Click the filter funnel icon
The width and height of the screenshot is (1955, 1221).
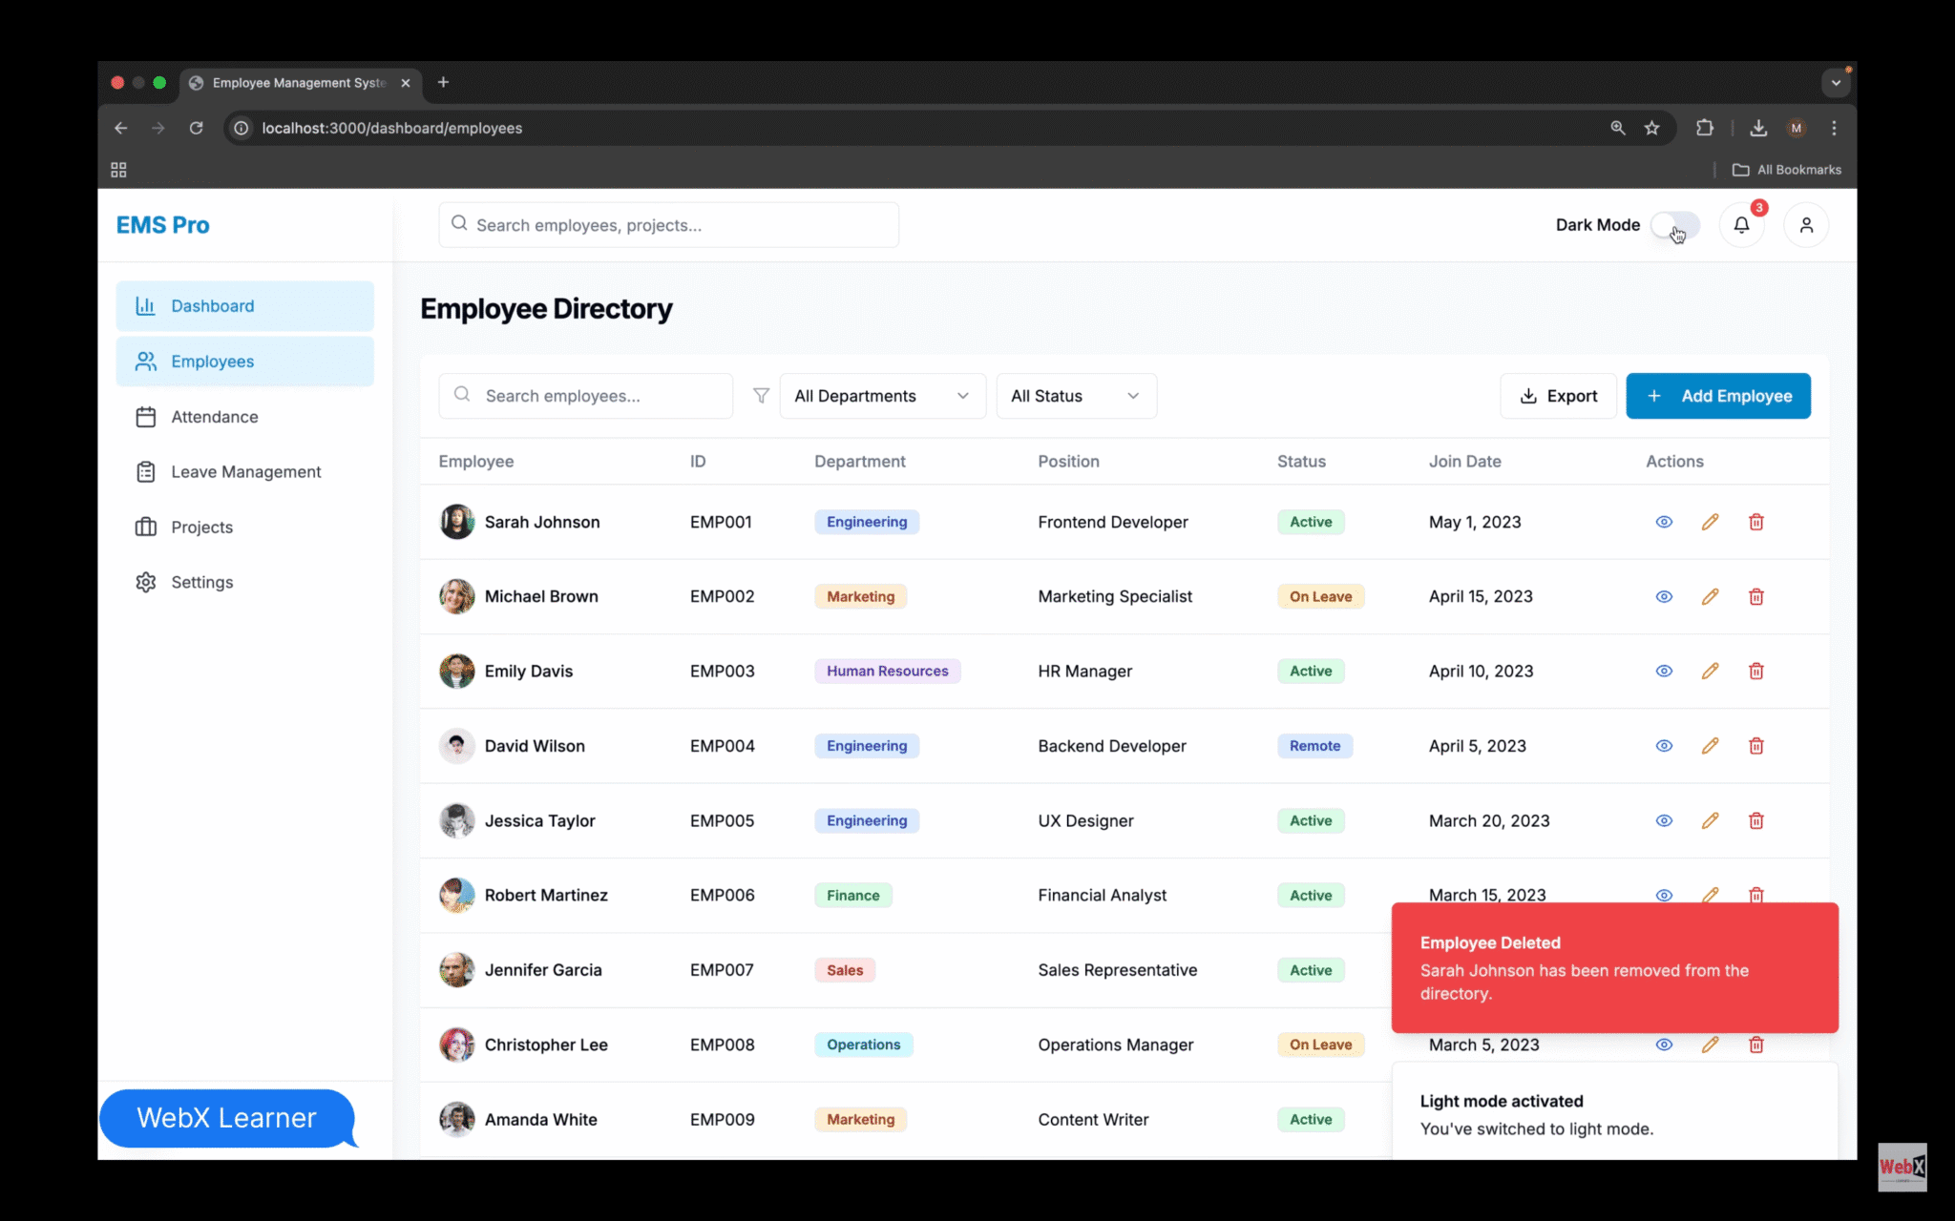pyautogui.click(x=761, y=395)
